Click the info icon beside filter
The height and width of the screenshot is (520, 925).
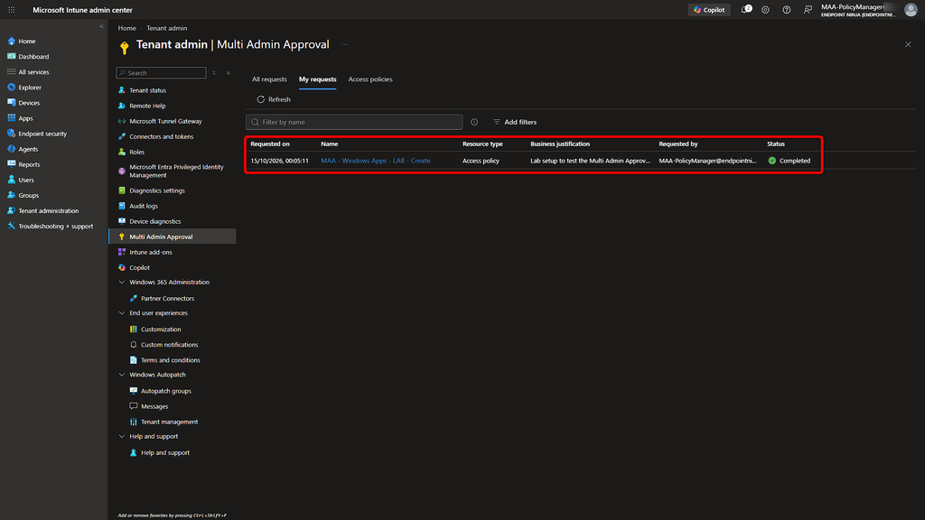[474, 122]
